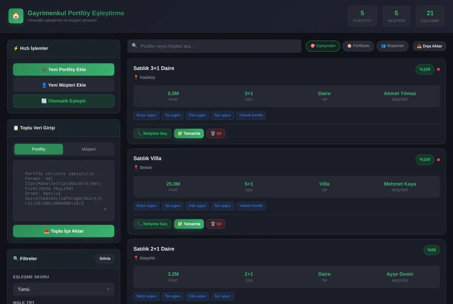Click the Ayşe Demir customer name
453x304 pixels.
pos(400,274)
